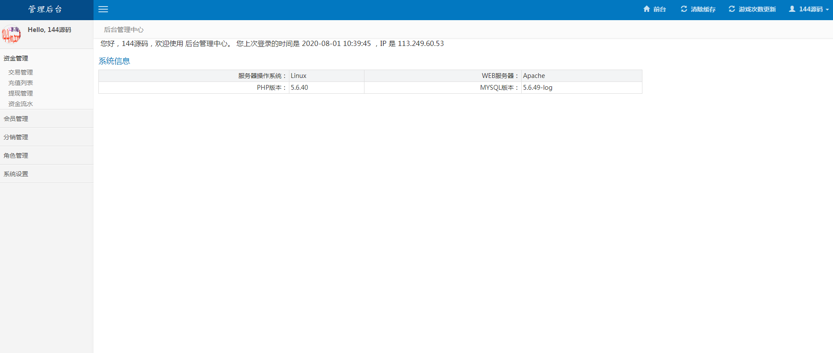Click the 管理后台 logo title
Screen dimensions: 833x353
[x=46, y=9]
